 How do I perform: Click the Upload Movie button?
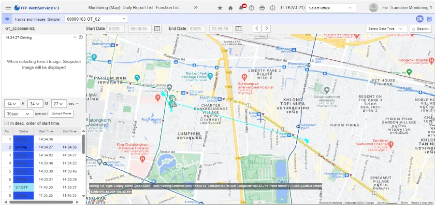61,113
